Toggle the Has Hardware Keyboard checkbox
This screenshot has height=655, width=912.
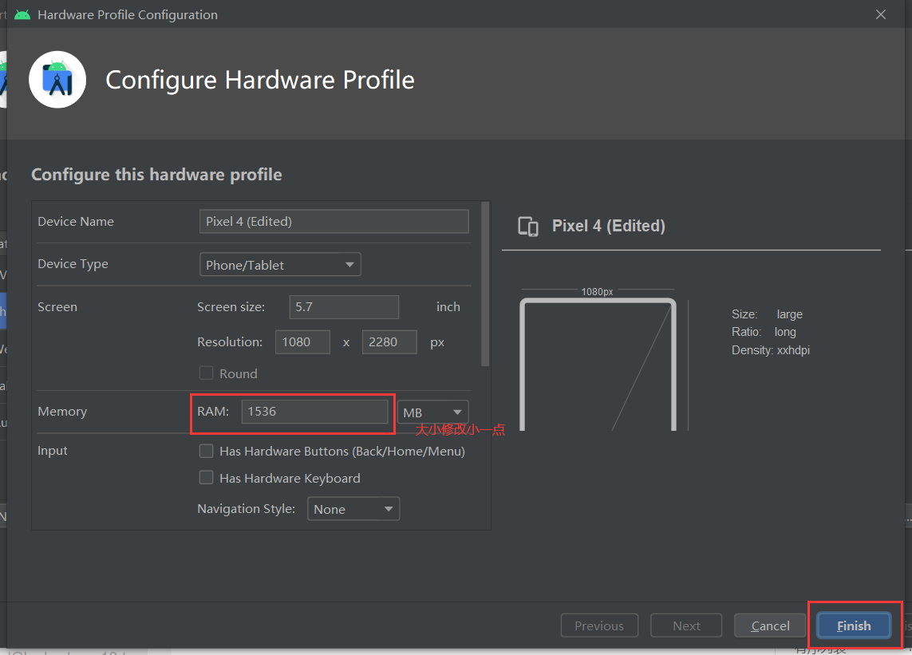click(206, 478)
